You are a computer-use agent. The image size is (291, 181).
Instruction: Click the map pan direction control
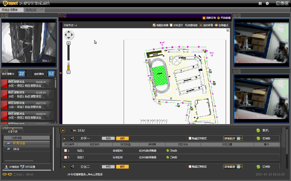click(x=69, y=35)
